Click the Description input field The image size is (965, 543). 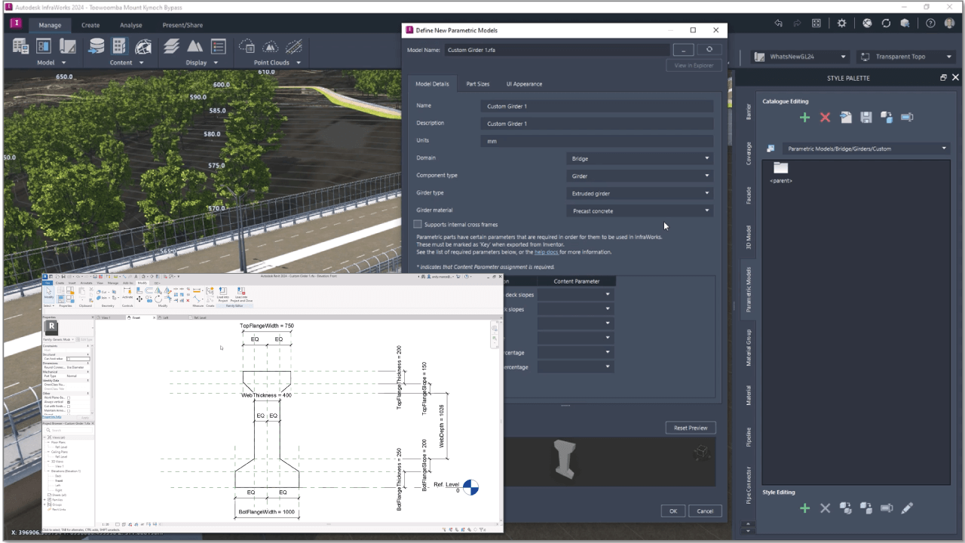click(x=597, y=124)
